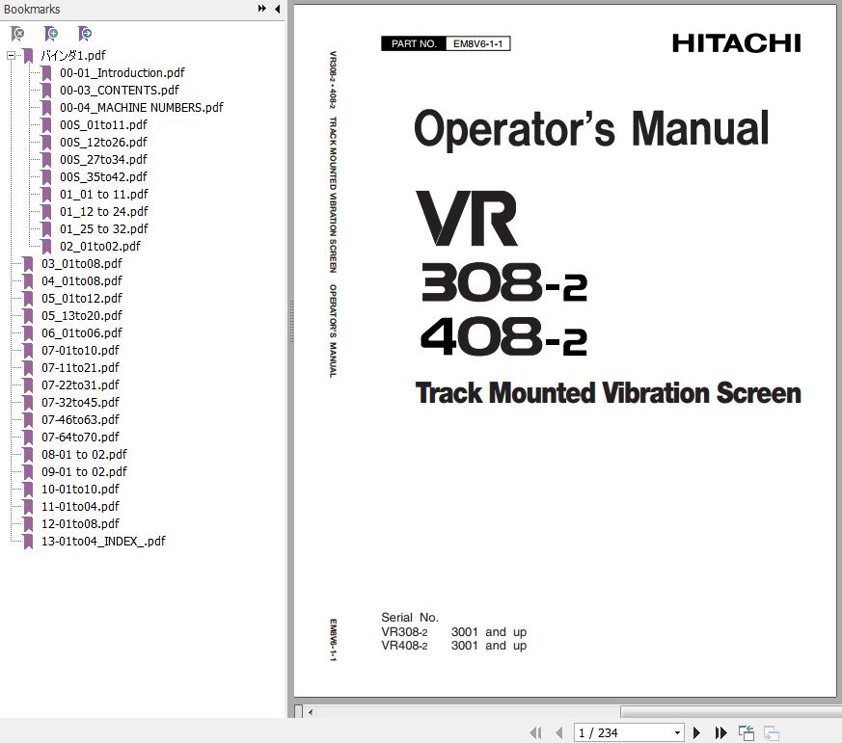The image size is (842, 743).
Task: Go to the next page
Action: (x=696, y=732)
